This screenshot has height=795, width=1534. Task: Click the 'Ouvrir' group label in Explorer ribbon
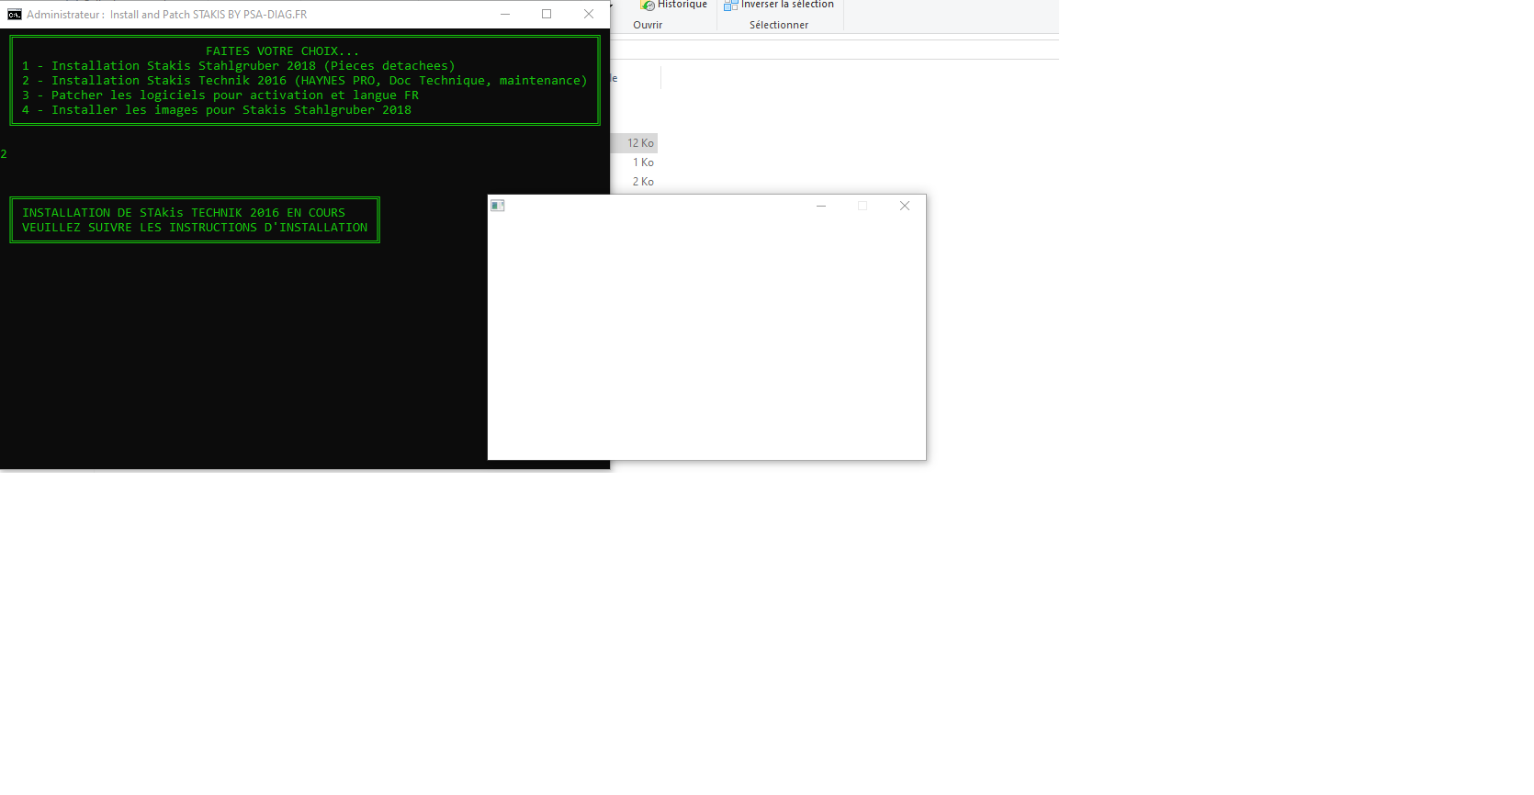(648, 25)
